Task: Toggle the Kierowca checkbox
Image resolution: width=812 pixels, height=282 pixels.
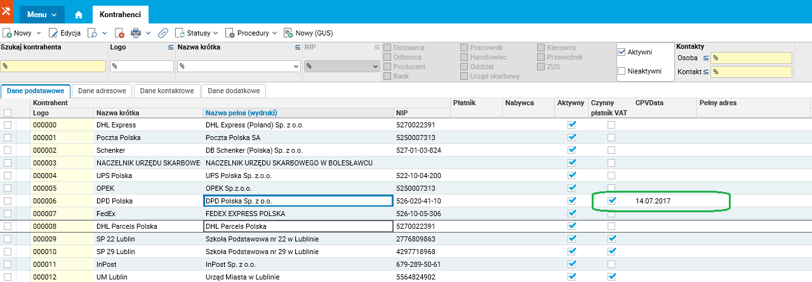Action: (541, 48)
